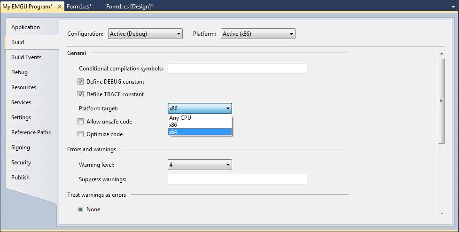Viewport: 459px width, 232px height.
Task: Select the None radio button
Action: coord(80,209)
